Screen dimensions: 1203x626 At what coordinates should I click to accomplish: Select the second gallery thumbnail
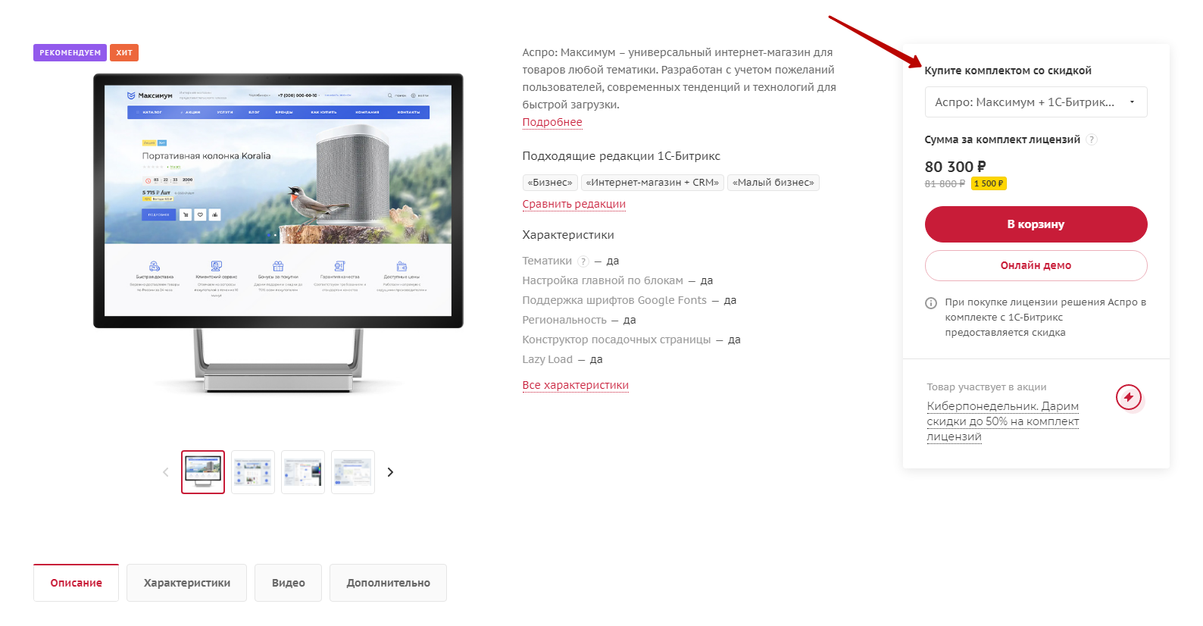(253, 472)
